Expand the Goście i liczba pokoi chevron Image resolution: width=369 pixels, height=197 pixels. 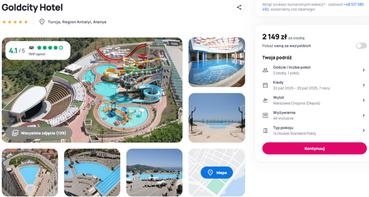pyautogui.click(x=363, y=70)
